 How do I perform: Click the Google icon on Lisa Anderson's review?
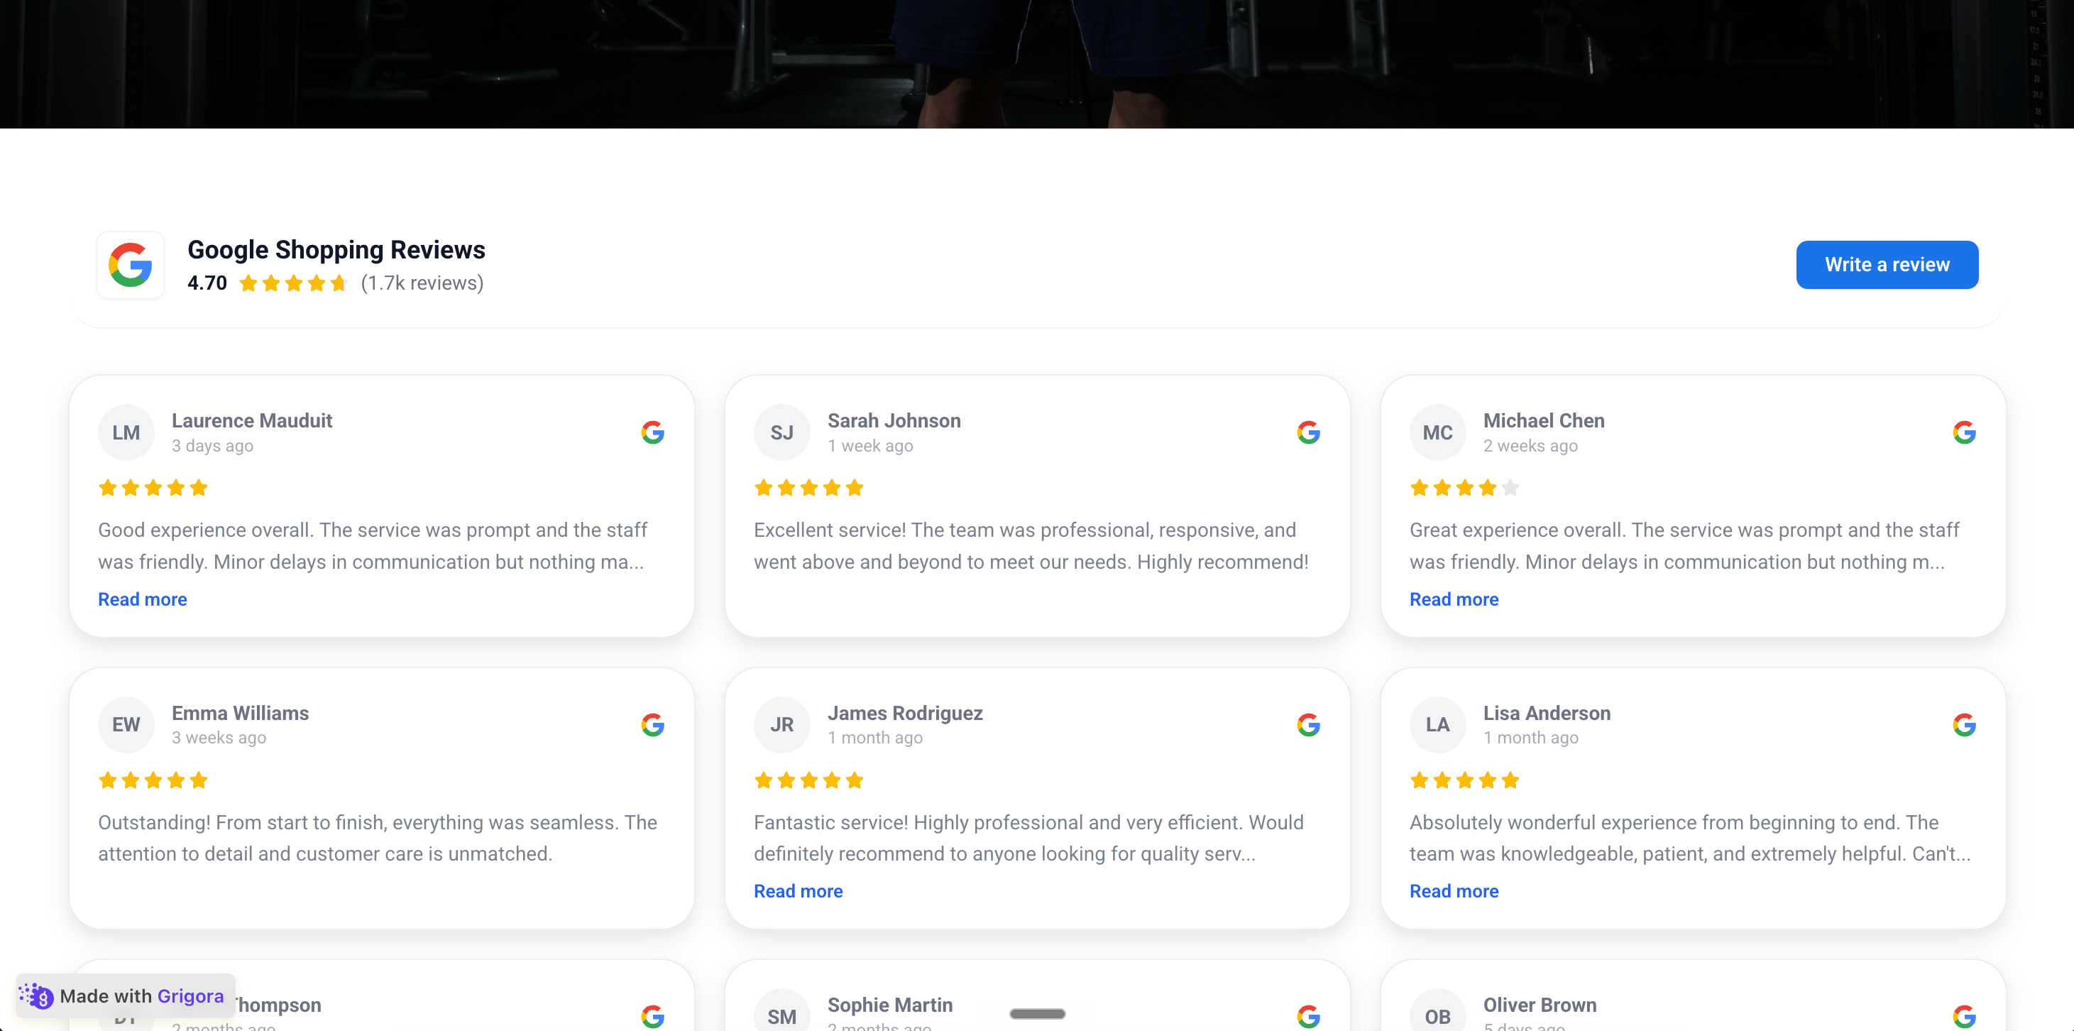click(x=1964, y=725)
